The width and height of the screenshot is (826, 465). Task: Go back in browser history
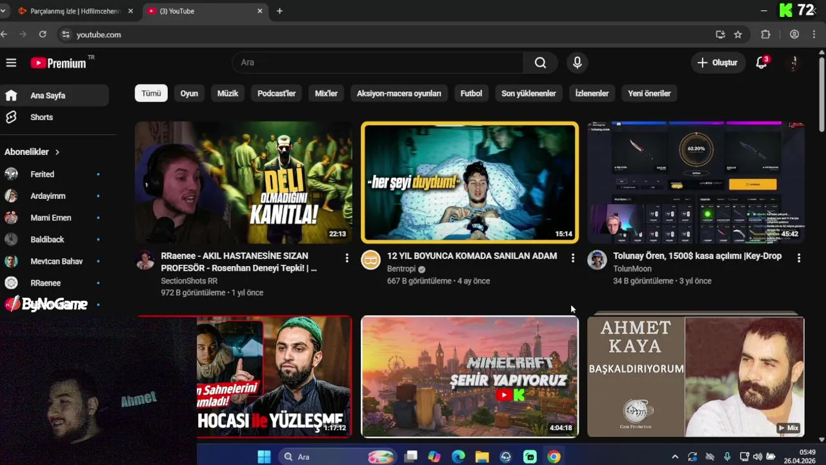(x=5, y=34)
